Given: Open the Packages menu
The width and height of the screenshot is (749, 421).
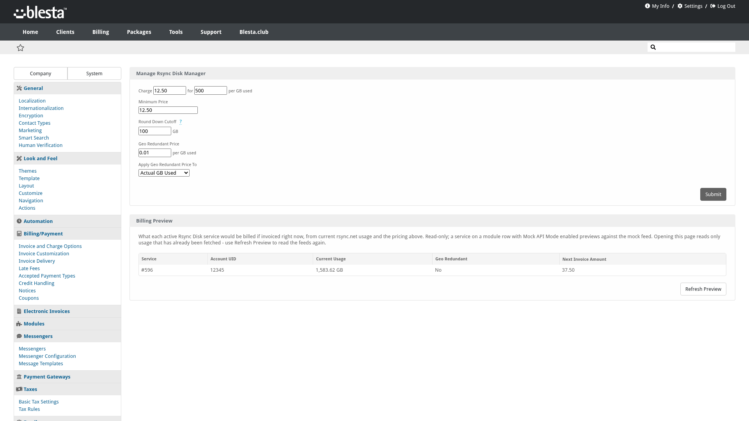Looking at the screenshot, I should [x=139, y=32].
